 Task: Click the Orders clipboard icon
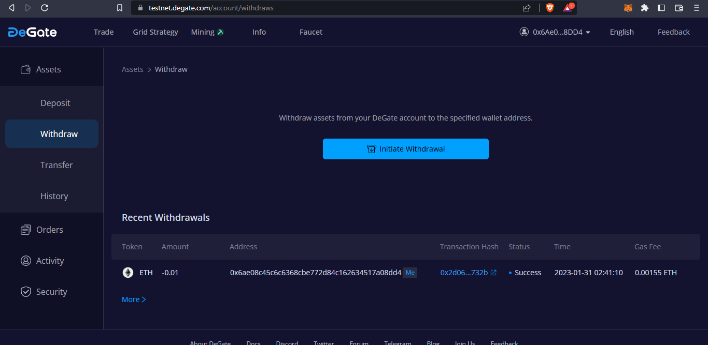(x=25, y=230)
